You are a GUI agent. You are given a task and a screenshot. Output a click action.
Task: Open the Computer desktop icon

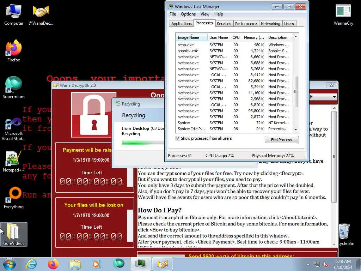pos(14,14)
